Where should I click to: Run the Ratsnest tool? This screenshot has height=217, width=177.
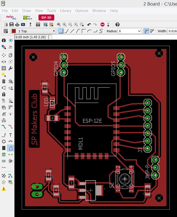[x=4, y=176]
